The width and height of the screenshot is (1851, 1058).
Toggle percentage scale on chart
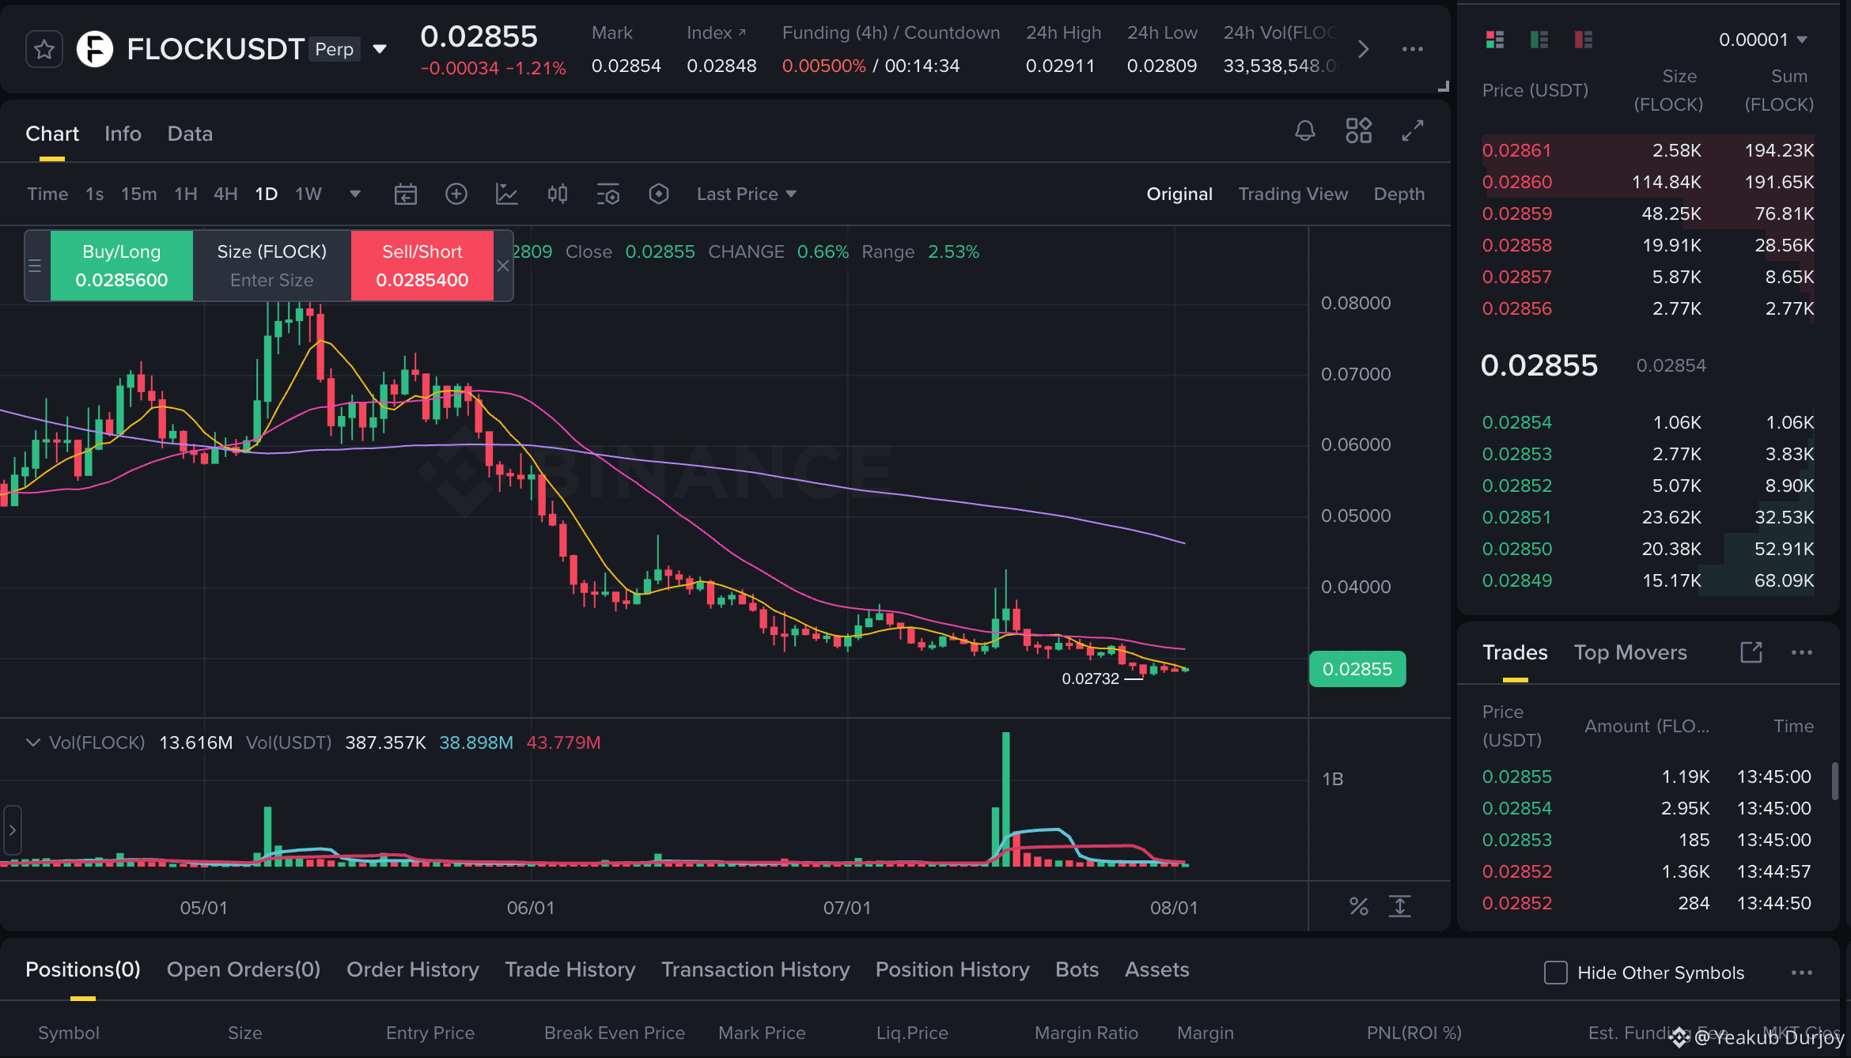pyautogui.click(x=1359, y=906)
